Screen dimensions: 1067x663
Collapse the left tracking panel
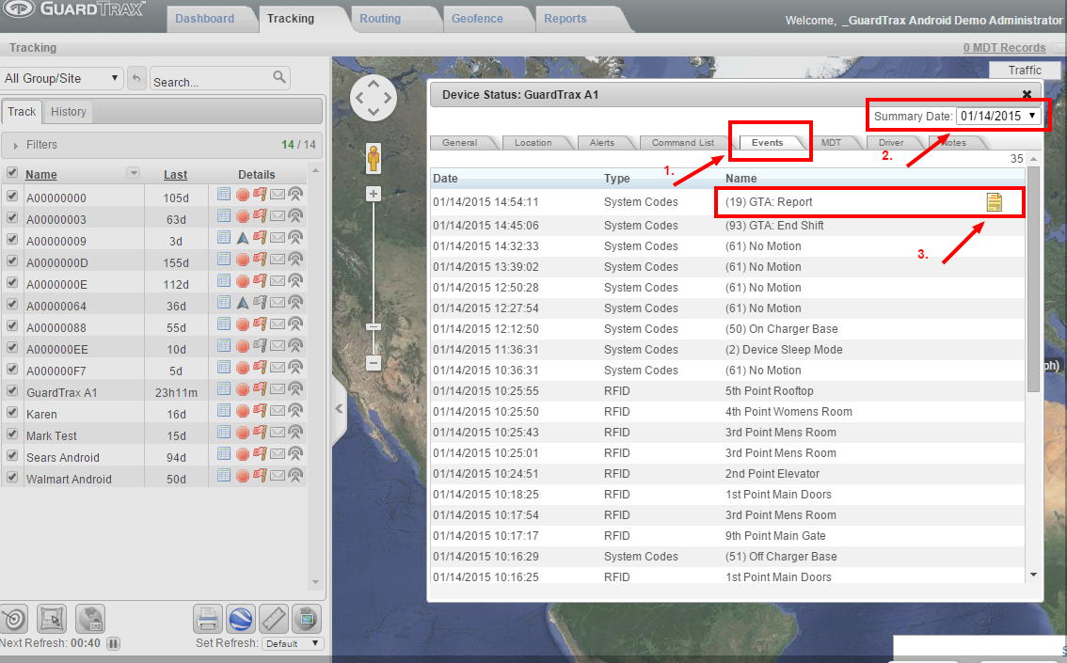point(339,409)
